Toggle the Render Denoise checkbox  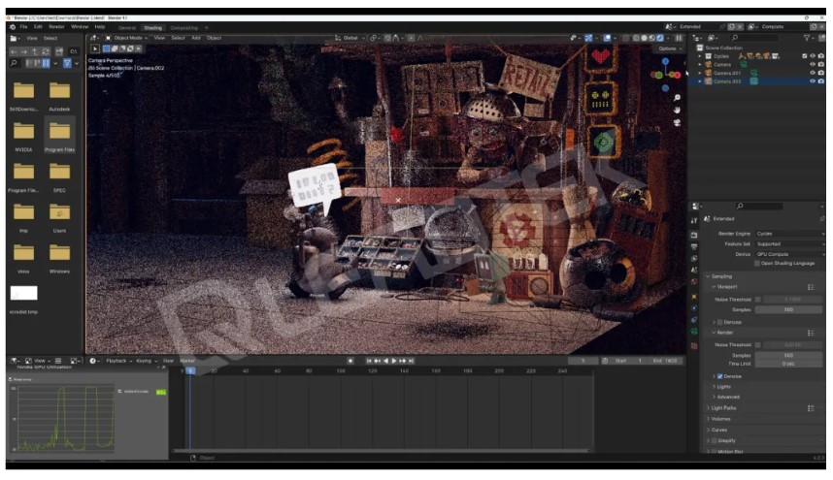(719, 375)
